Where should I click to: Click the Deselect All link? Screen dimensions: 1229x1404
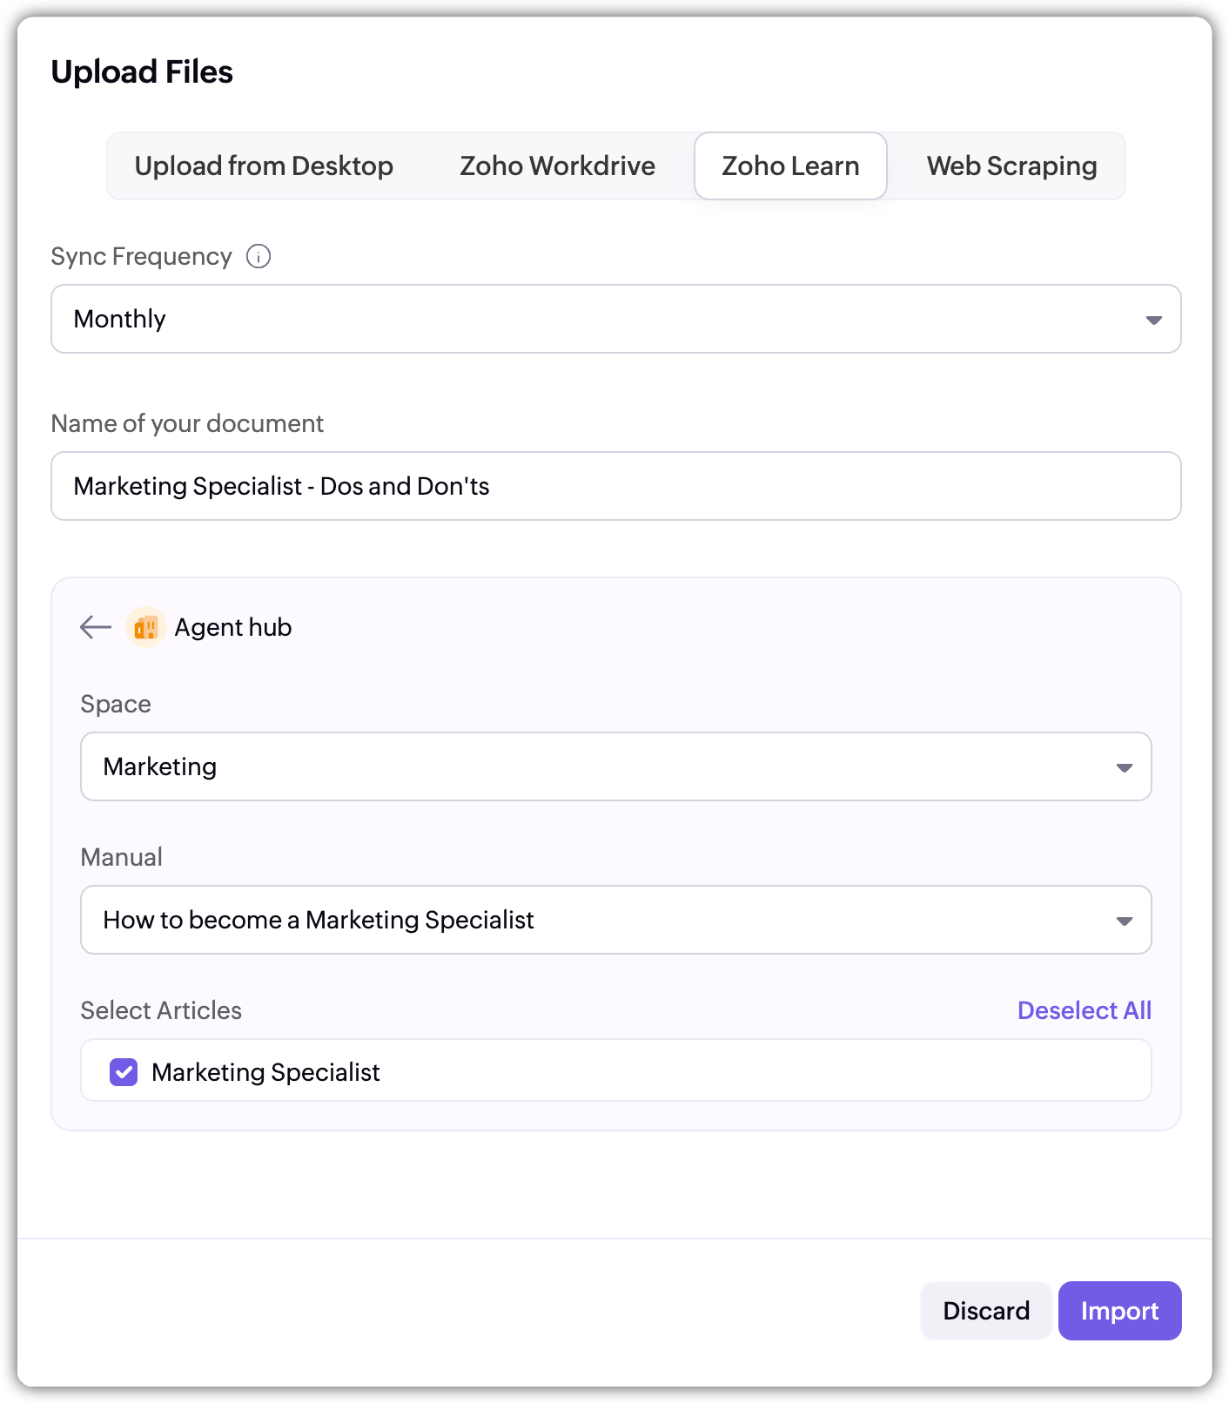click(1084, 1010)
